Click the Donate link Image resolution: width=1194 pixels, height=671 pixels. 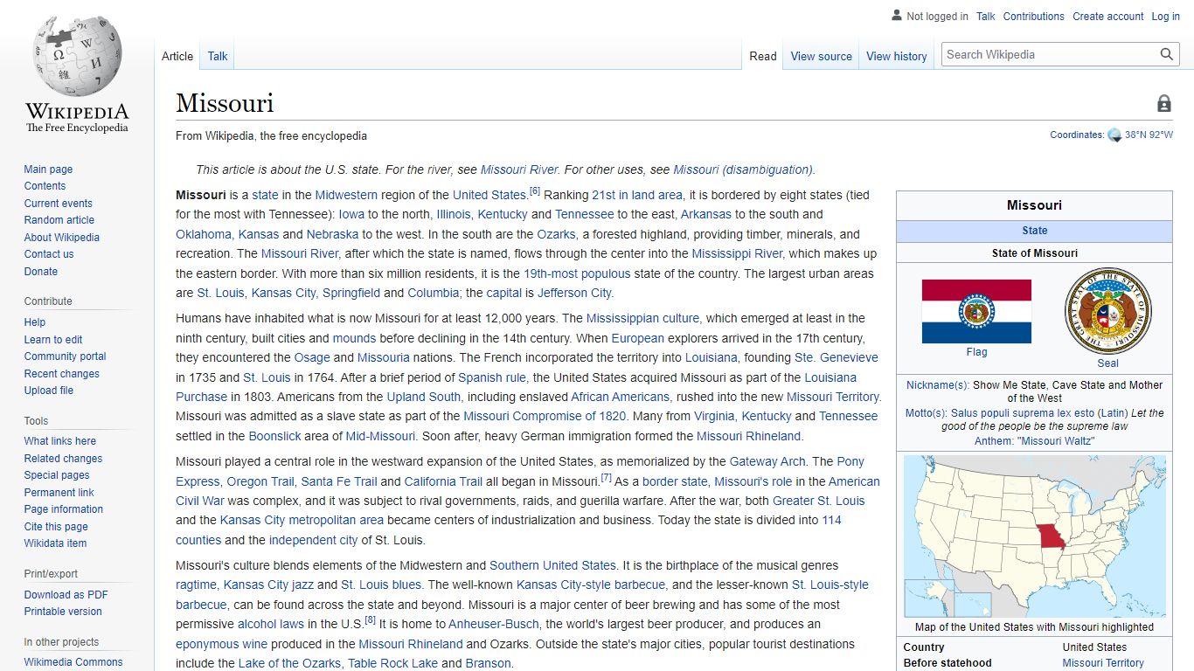coord(41,272)
